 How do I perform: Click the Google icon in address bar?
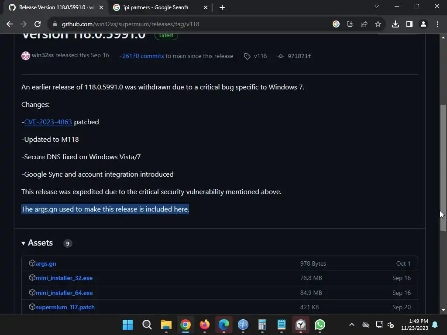pos(336,24)
